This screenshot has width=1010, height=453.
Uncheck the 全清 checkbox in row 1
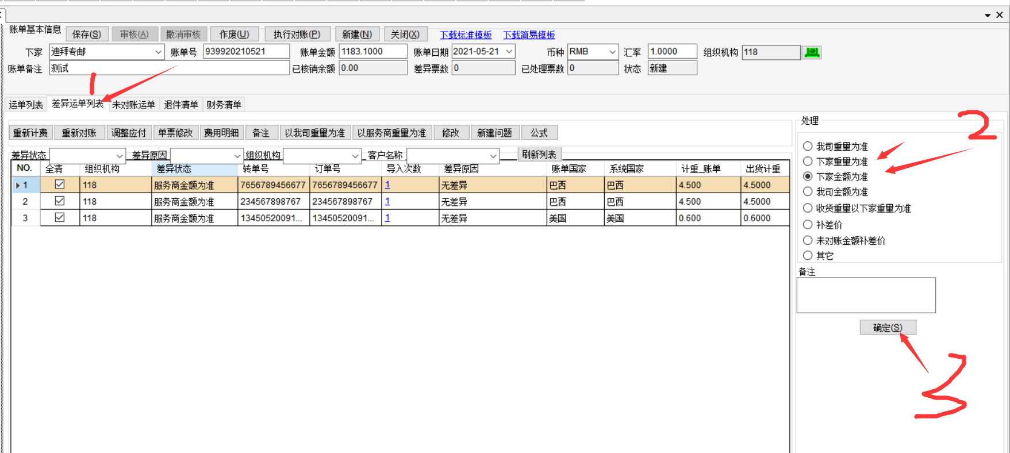pos(60,185)
